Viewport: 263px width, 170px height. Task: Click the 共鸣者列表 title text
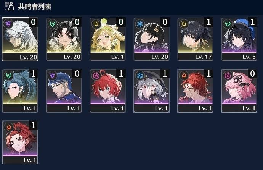35,6
